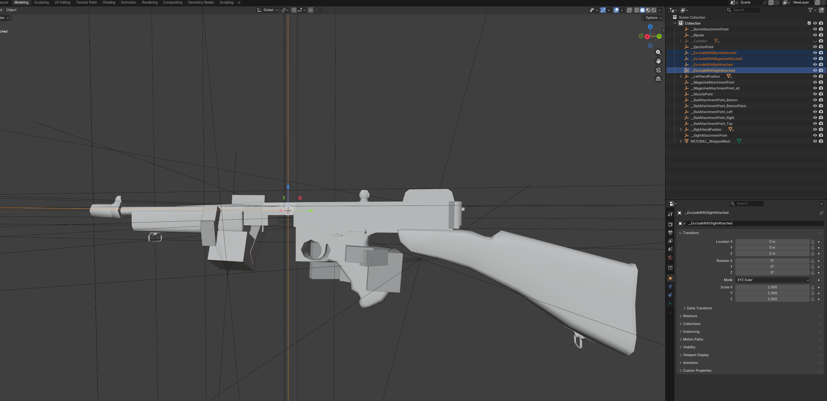827x401 pixels.
Task: Toggle X-ray display in viewport header
Action: coord(629,10)
